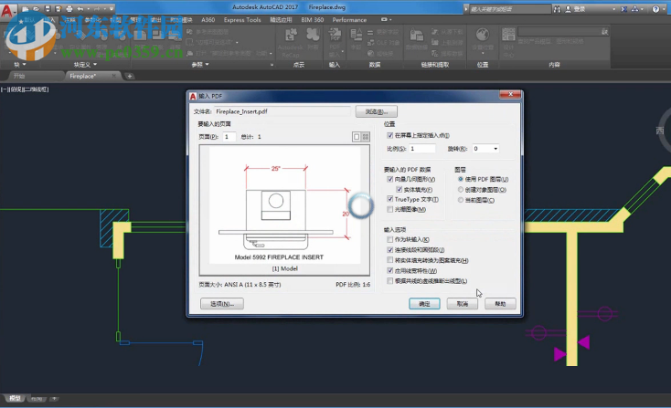Enable 作为块输入(K) (Import as block) checkbox

[389, 239]
